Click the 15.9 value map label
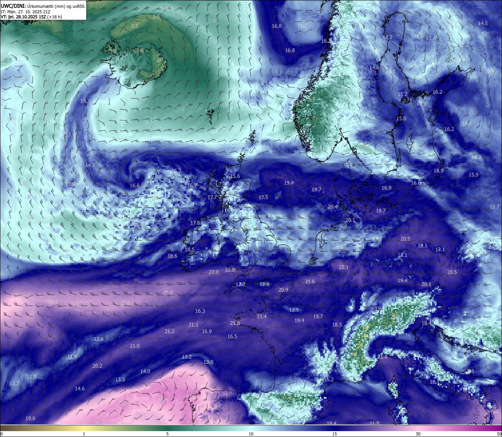Image resolution: width=502 pixels, height=437 pixels. tap(473, 174)
